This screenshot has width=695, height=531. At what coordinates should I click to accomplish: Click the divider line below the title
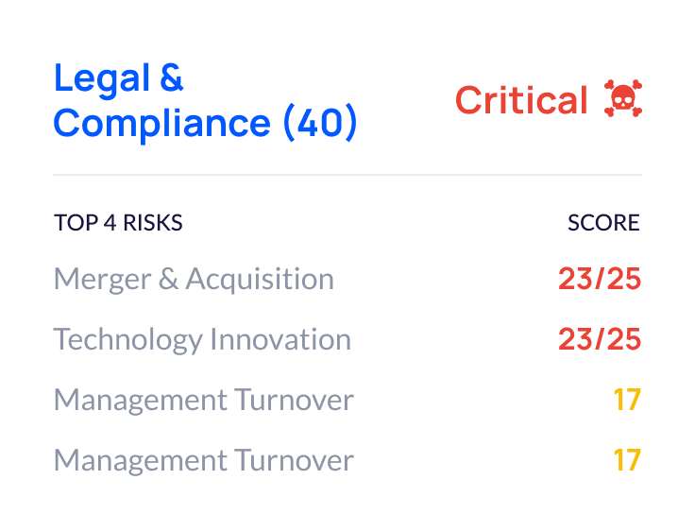point(347,175)
